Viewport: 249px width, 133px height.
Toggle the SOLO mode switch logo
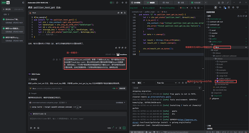click(6, 3)
